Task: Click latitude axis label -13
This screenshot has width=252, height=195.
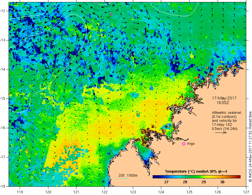Action: pyautogui.click(x=3, y=40)
